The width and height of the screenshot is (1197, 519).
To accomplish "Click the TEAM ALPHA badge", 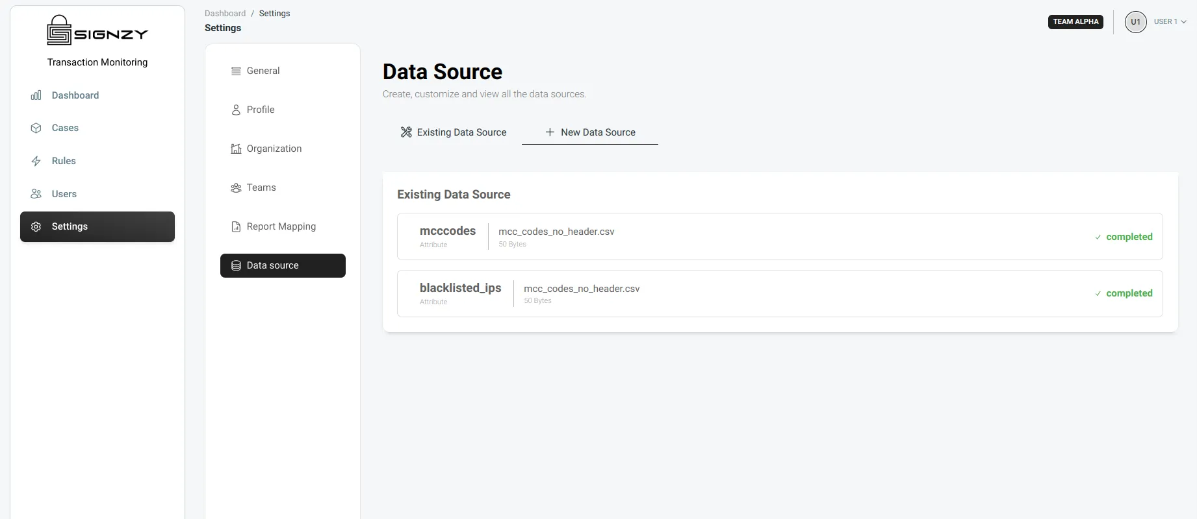I will (1075, 22).
